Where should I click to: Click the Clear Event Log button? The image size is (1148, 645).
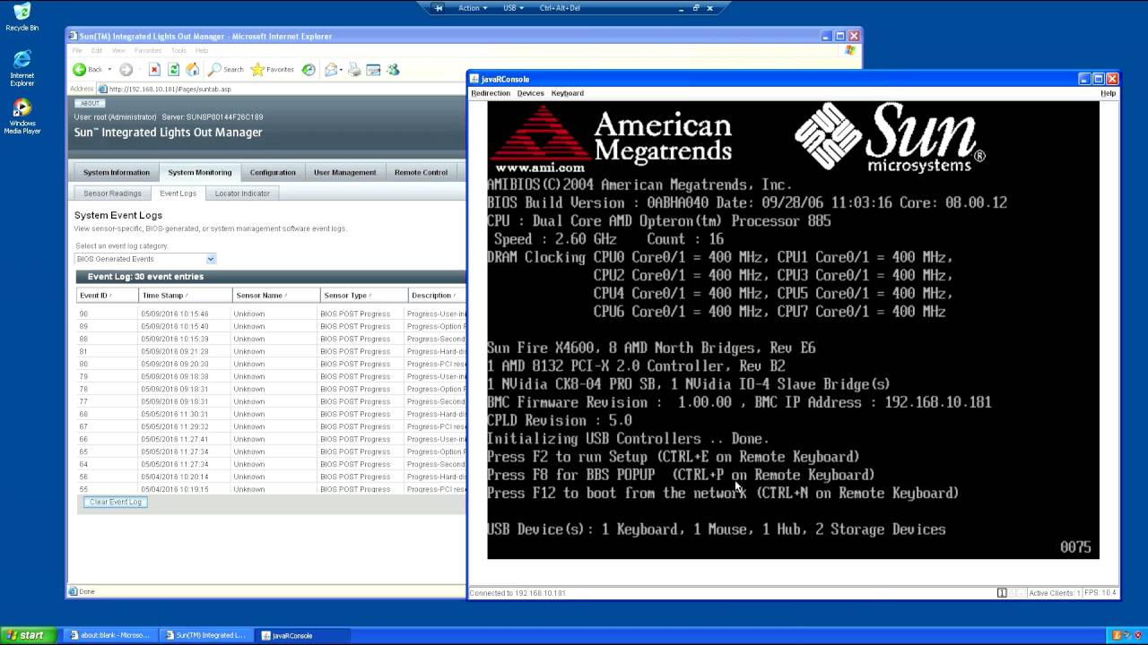pos(116,502)
